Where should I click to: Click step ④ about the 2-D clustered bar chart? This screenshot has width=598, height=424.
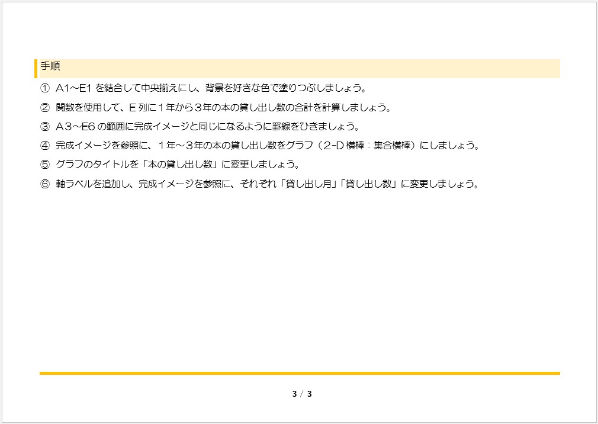coord(260,146)
